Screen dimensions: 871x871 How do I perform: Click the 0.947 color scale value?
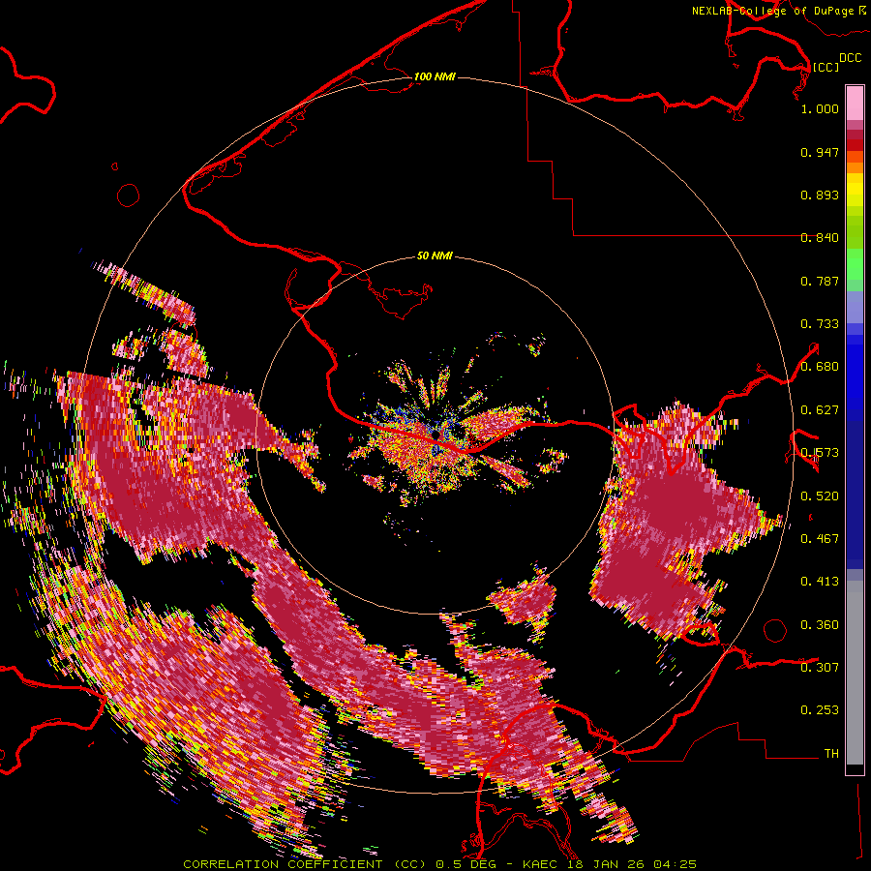(820, 152)
